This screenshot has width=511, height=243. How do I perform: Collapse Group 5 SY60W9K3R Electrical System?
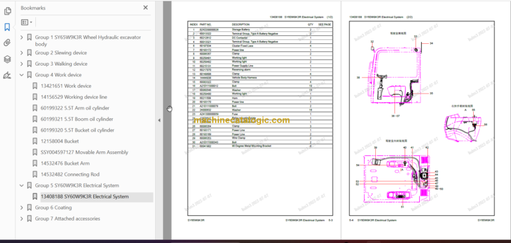pyautogui.click(x=21, y=185)
